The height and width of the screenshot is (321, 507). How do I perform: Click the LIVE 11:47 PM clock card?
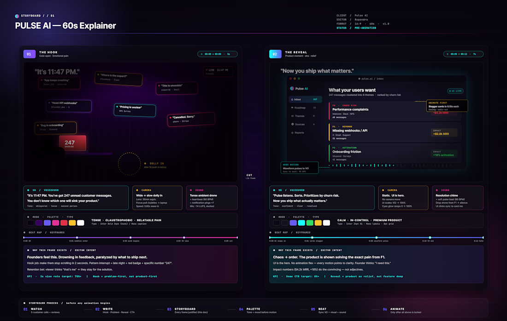(x=218, y=71)
